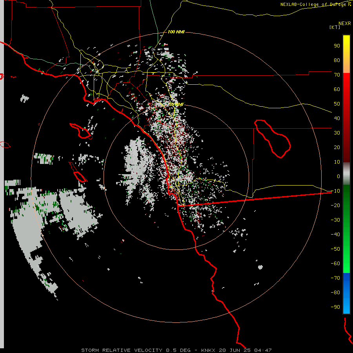Click the -30 label on the velocity scale

click(x=335, y=220)
